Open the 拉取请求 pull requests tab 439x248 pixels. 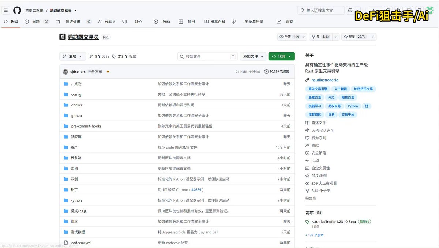(x=74, y=22)
